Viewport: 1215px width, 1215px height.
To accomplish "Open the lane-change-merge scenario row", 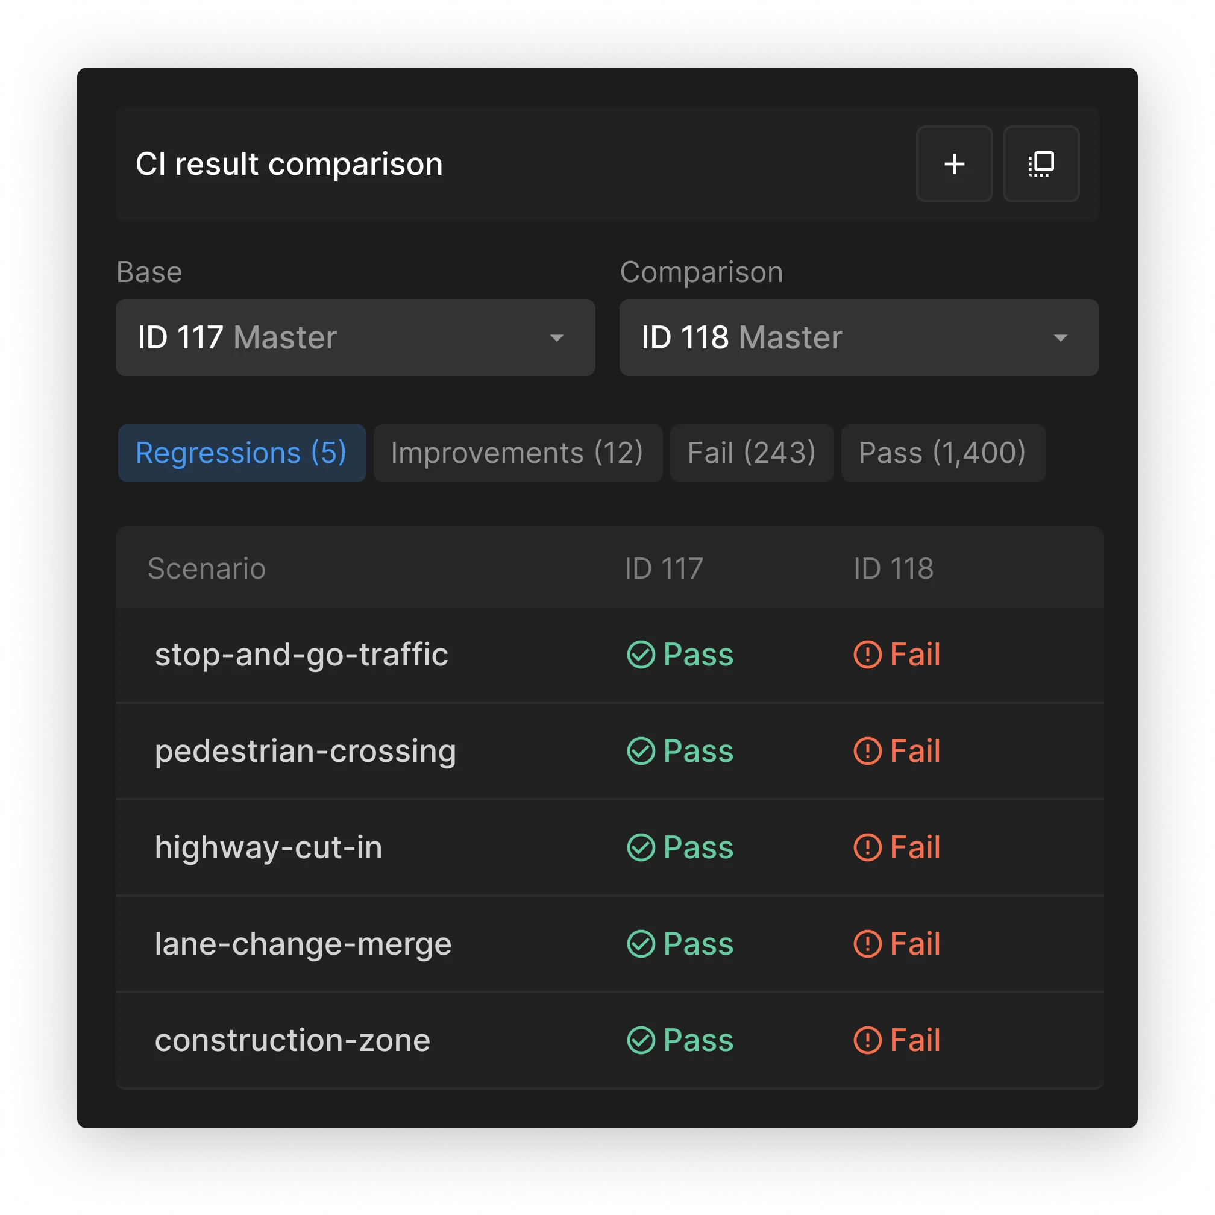I will coord(609,943).
